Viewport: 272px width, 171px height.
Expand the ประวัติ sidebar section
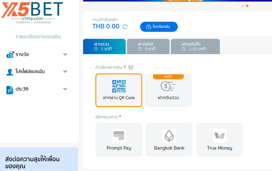click(65, 89)
